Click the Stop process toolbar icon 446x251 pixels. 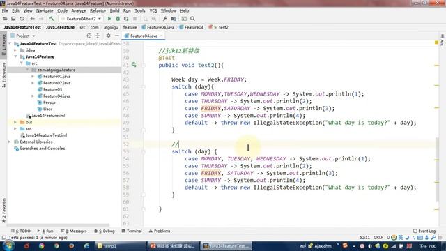click(134, 19)
